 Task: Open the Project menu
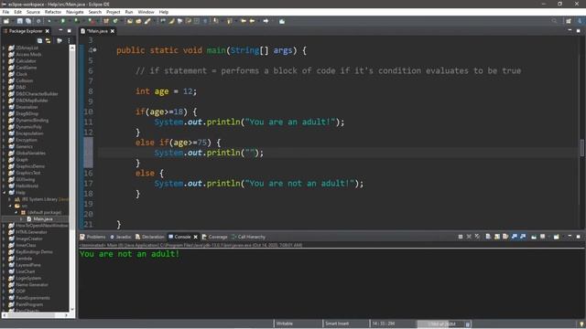click(x=113, y=12)
